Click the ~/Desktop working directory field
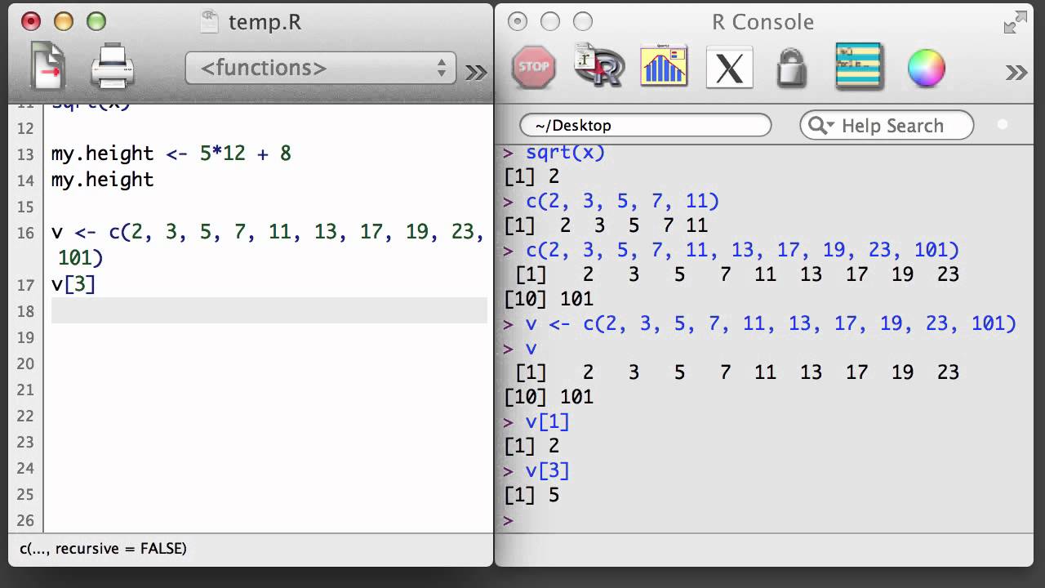This screenshot has height=588, width=1045. (646, 125)
